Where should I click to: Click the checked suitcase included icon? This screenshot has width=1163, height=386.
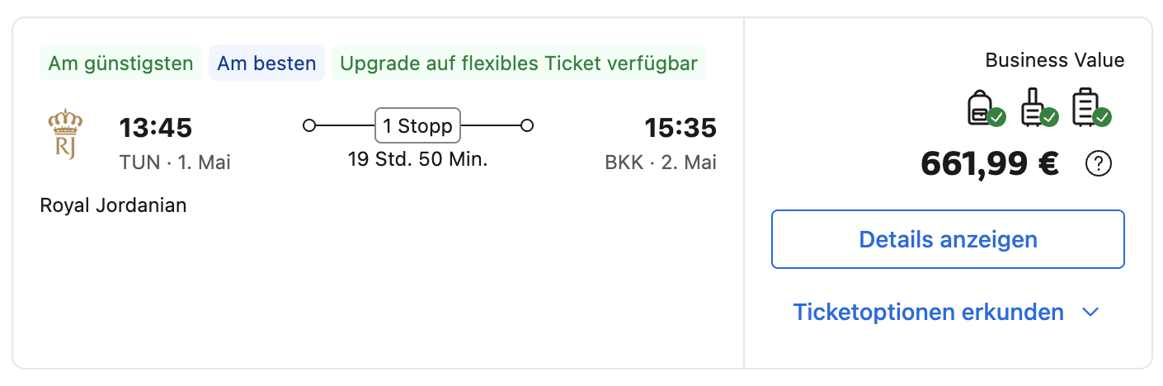[x=1090, y=109]
